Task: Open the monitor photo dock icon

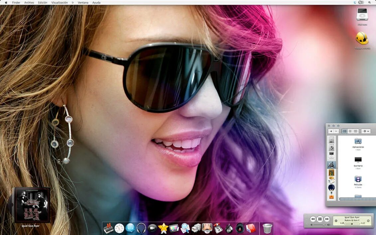Action: coord(207,228)
